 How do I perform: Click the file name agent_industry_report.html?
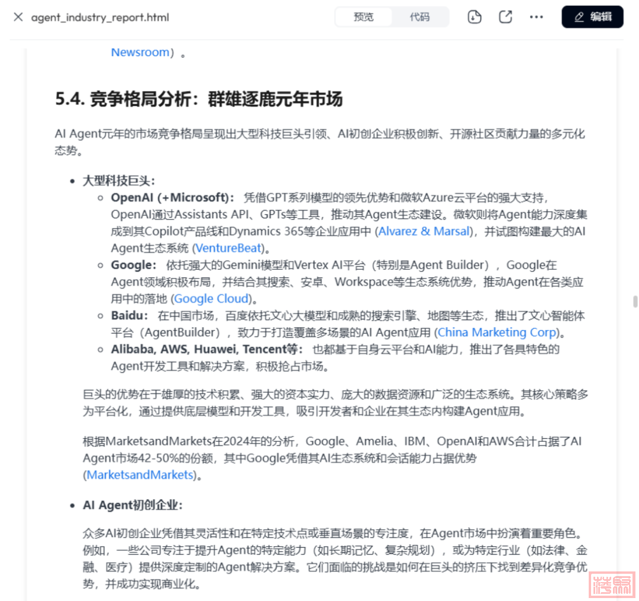[x=100, y=18]
